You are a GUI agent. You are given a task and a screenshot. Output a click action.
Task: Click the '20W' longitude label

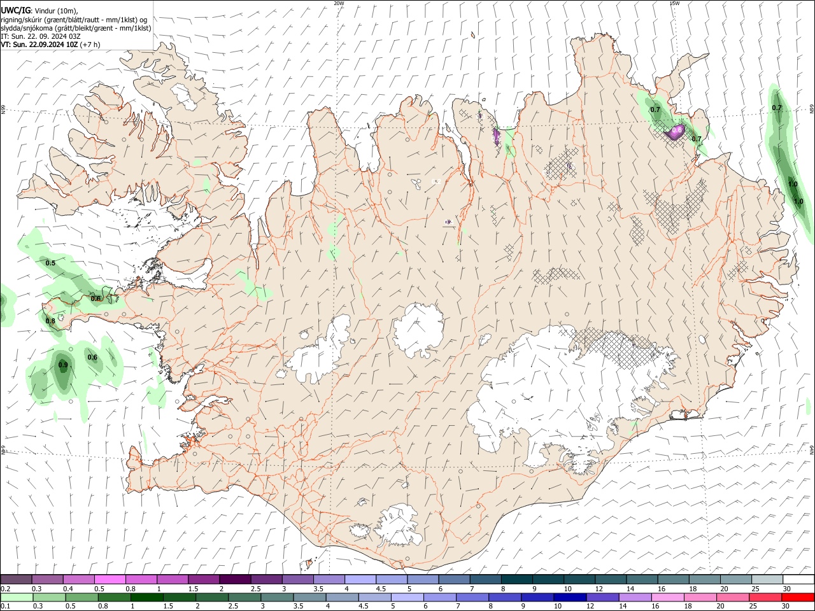339,3
